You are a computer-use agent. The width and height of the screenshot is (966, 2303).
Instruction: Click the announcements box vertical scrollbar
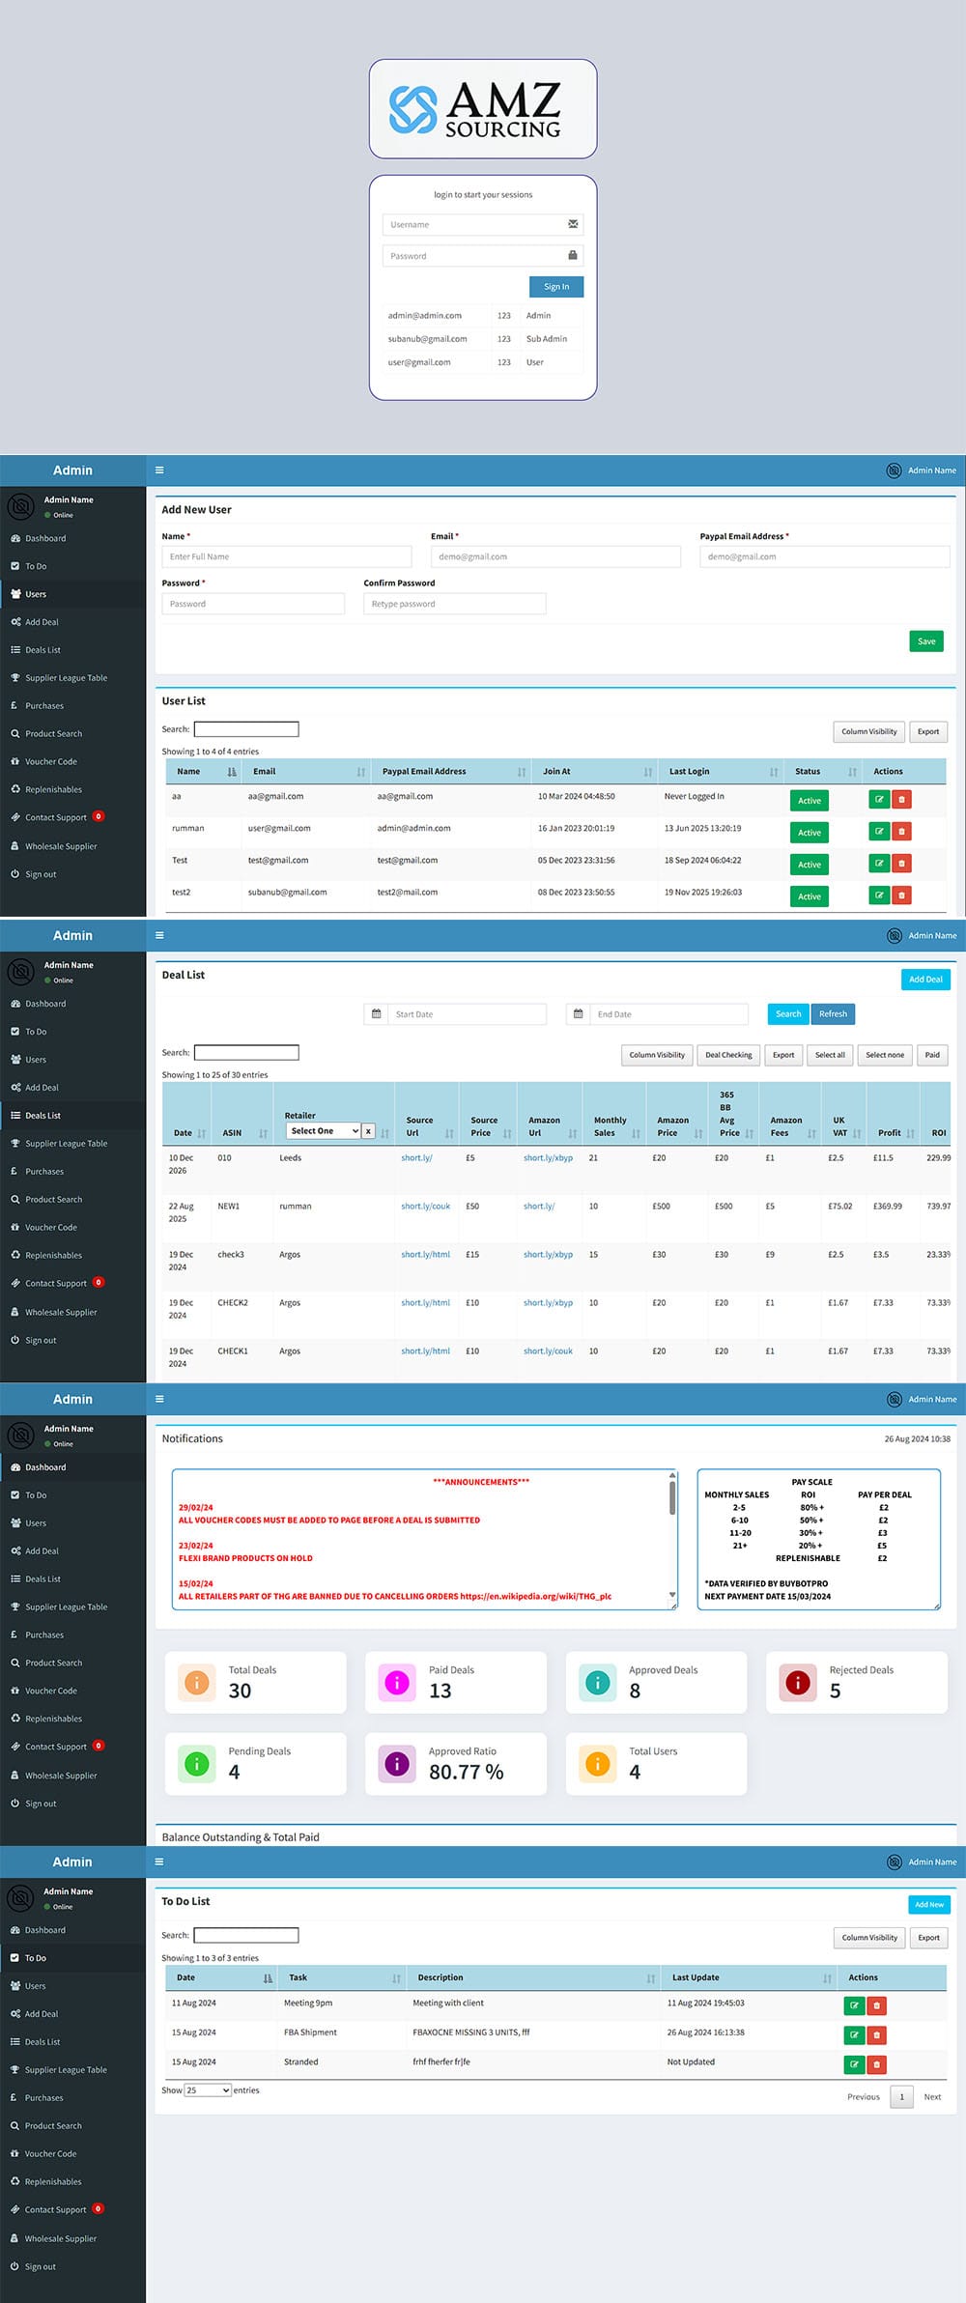(672, 1502)
